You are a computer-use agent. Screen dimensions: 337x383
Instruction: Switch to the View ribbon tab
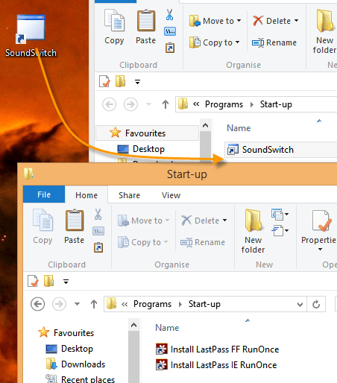(171, 195)
